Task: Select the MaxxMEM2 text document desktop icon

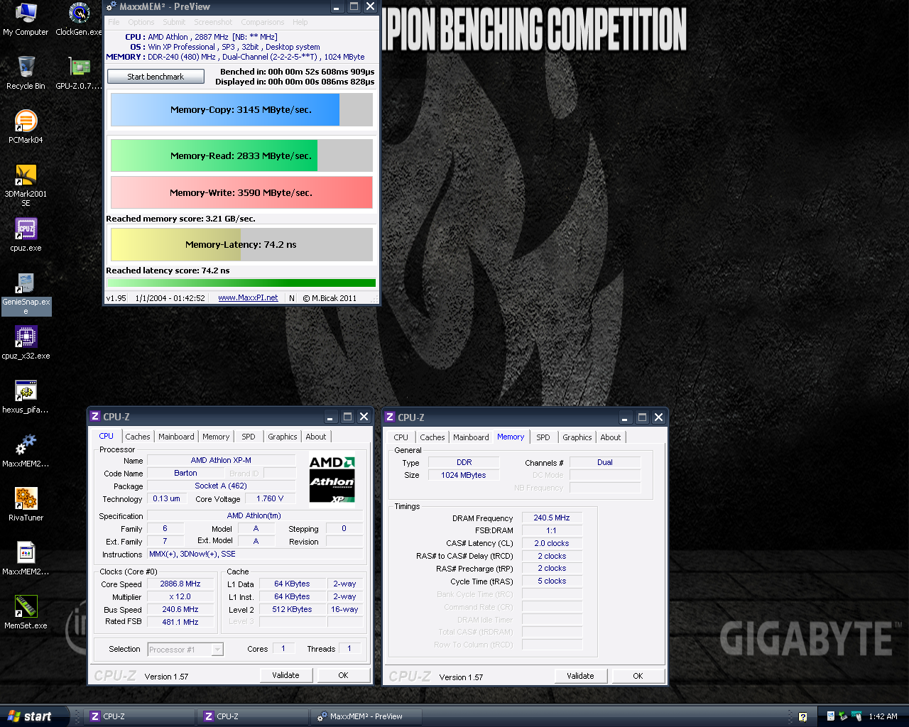Action: [26, 559]
